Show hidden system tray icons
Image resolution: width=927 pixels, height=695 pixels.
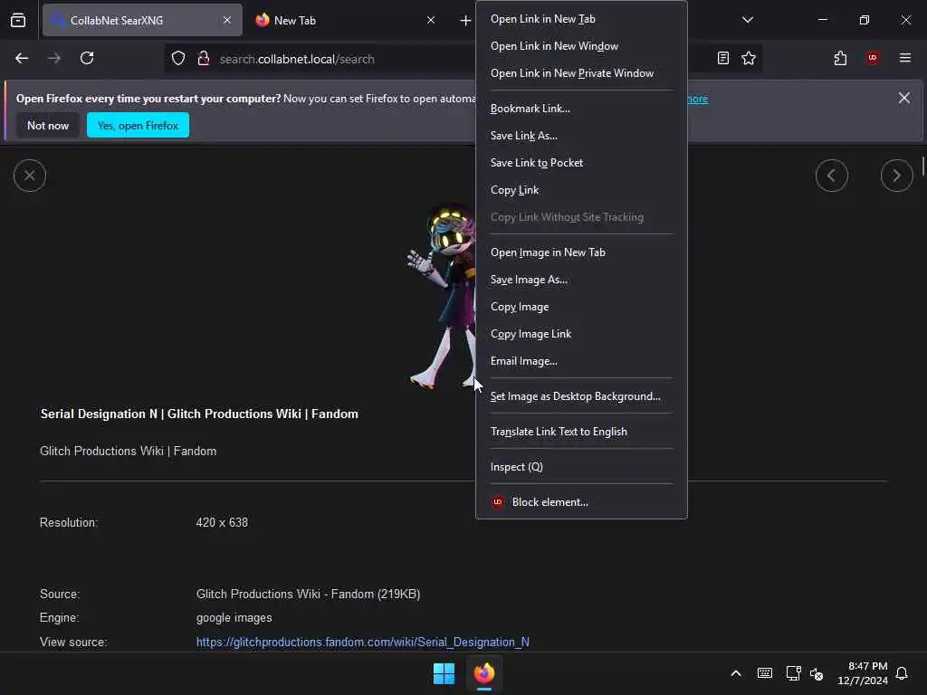[x=736, y=673]
